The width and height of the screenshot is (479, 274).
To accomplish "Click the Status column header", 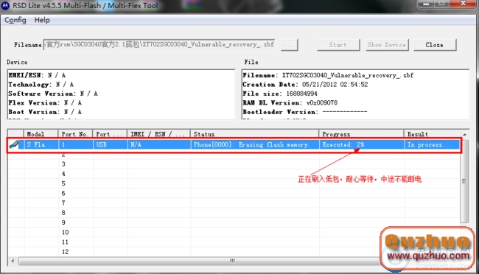I will point(254,134).
